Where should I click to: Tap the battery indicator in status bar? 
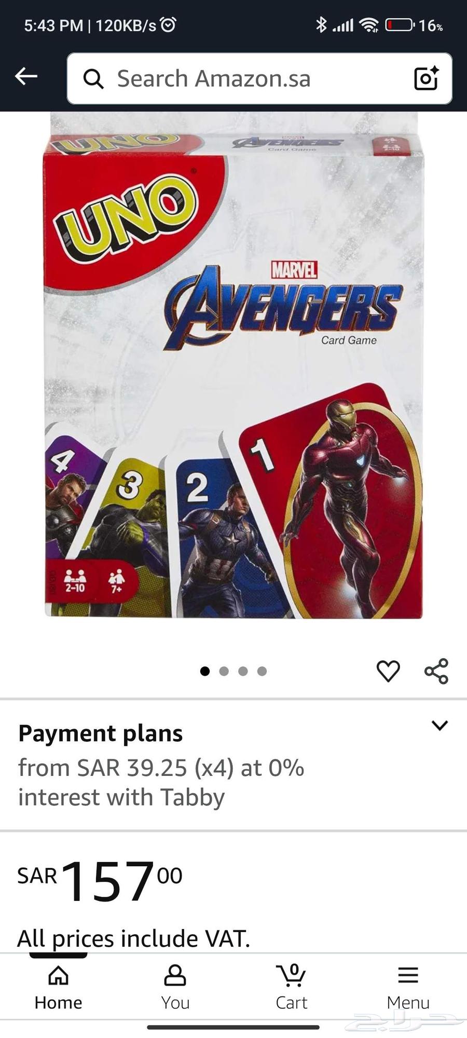400,24
